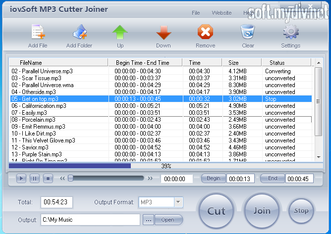Click the square Stop playback button
Viewport: 331px width, 234px height.
click(48, 179)
